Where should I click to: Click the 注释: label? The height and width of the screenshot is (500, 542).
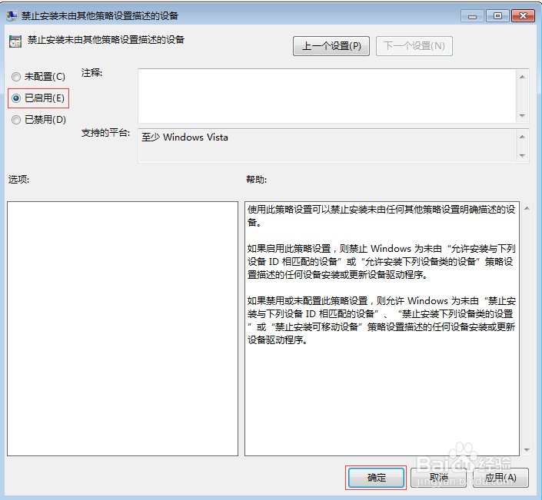(91, 73)
